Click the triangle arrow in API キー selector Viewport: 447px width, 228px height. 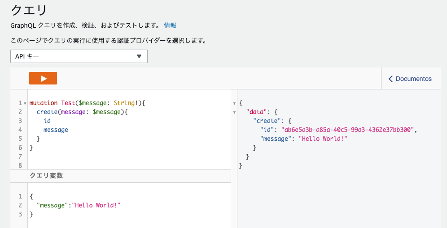click(x=139, y=56)
